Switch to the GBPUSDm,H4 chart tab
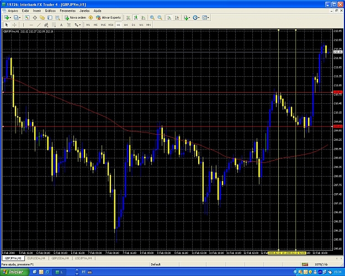This screenshot has height=276, width=345. pyautogui.click(x=60, y=258)
